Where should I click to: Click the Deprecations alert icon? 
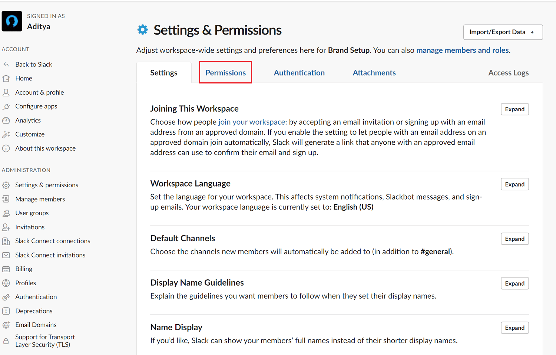6,311
